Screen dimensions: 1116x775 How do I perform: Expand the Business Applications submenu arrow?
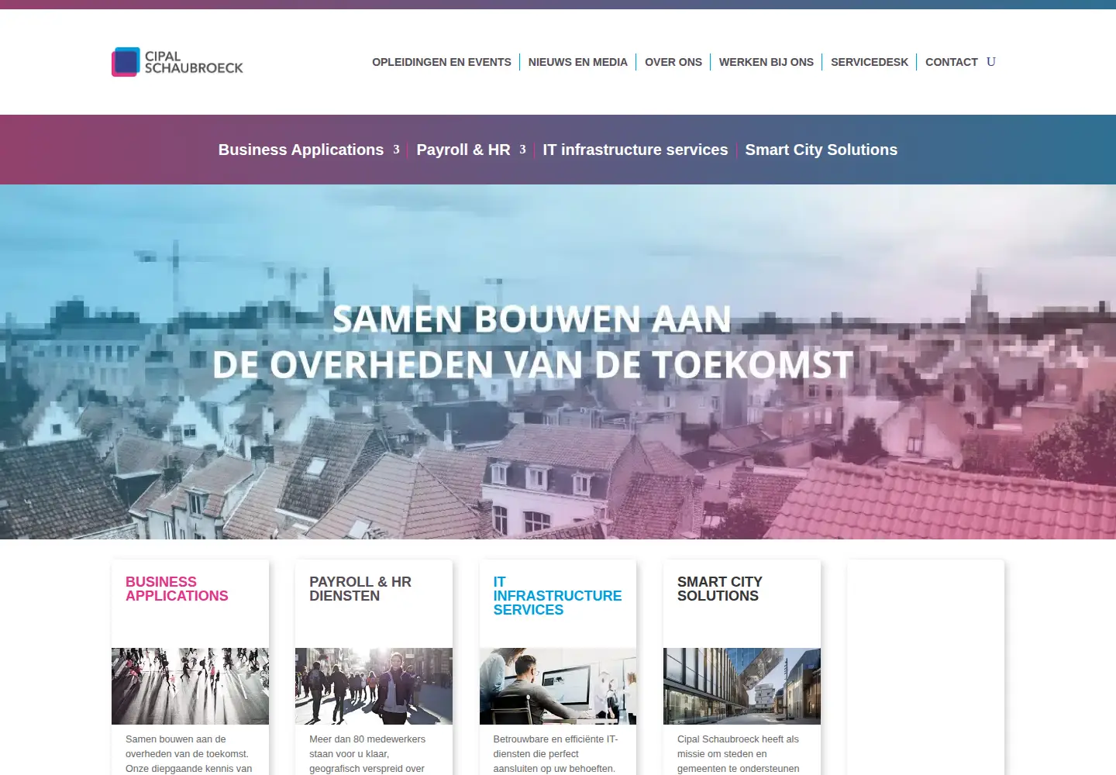[396, 150]
